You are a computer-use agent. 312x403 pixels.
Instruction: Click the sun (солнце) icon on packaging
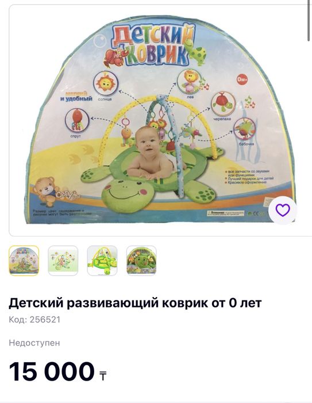point(106,83)
